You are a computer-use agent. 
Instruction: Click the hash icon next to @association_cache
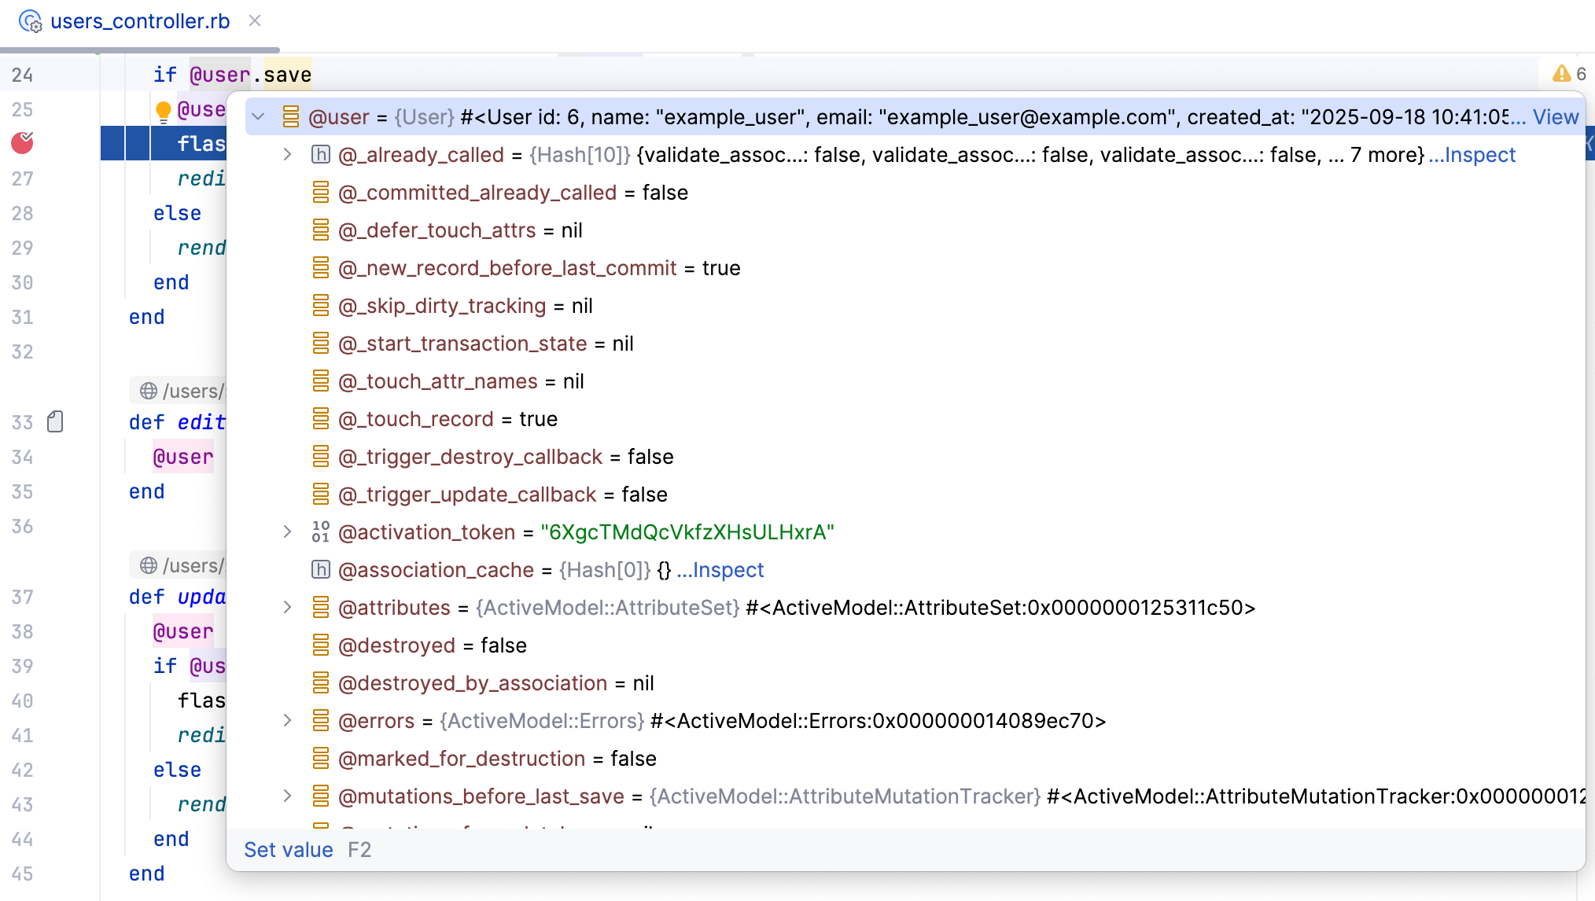coord(321,570)
